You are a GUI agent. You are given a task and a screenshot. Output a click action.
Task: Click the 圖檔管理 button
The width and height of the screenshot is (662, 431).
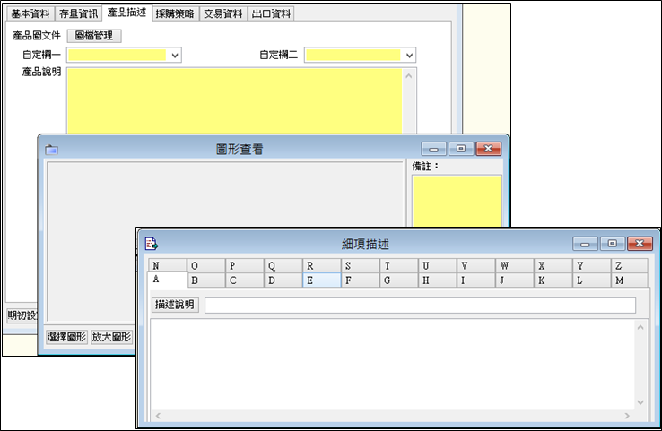(95, 36)
